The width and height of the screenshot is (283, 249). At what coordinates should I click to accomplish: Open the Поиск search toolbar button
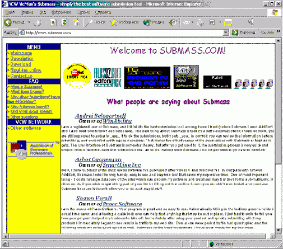coord(95,22)
